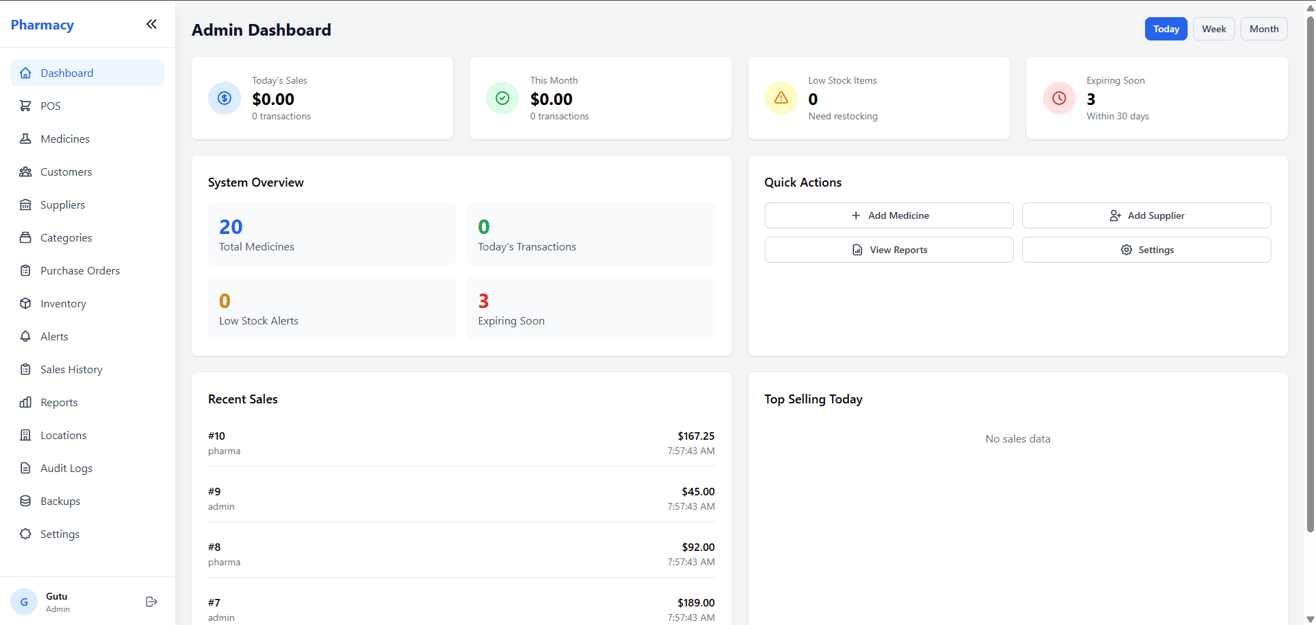Viewport: 1316px width, 625px height.
Task: Click the Add Medicine quick action
Action: pos(889,215)
